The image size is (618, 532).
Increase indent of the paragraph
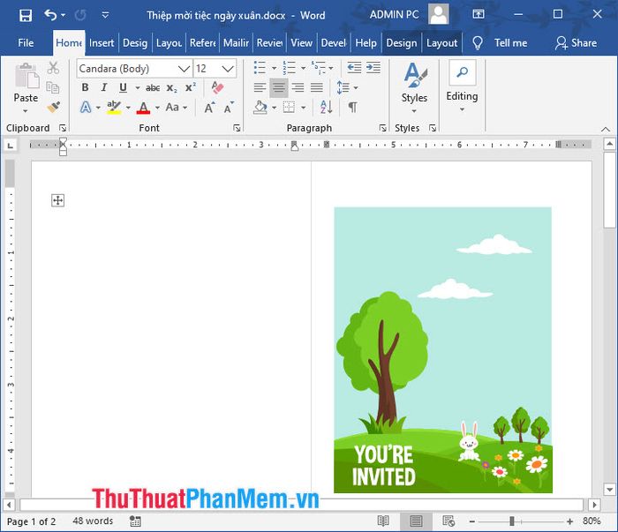coord(374,68)
